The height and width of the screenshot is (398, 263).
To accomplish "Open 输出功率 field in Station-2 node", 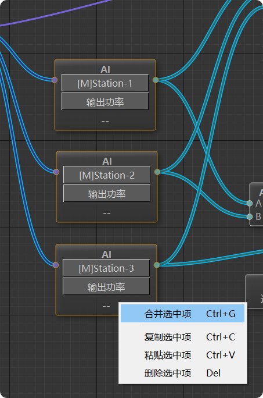I will [x=107, y=193].
